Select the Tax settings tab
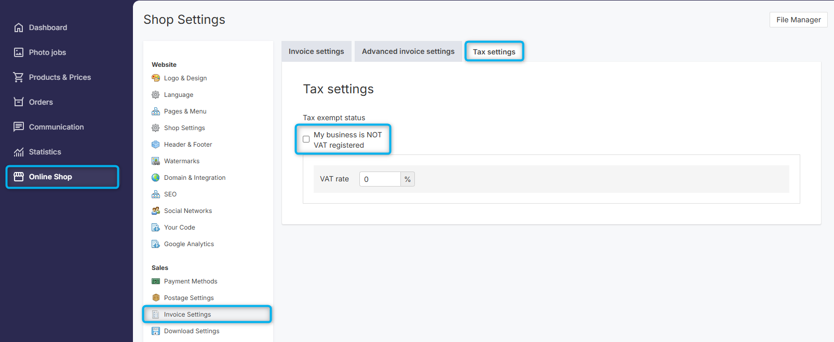The height and width of the screenshot is (342, 834). 494,51
